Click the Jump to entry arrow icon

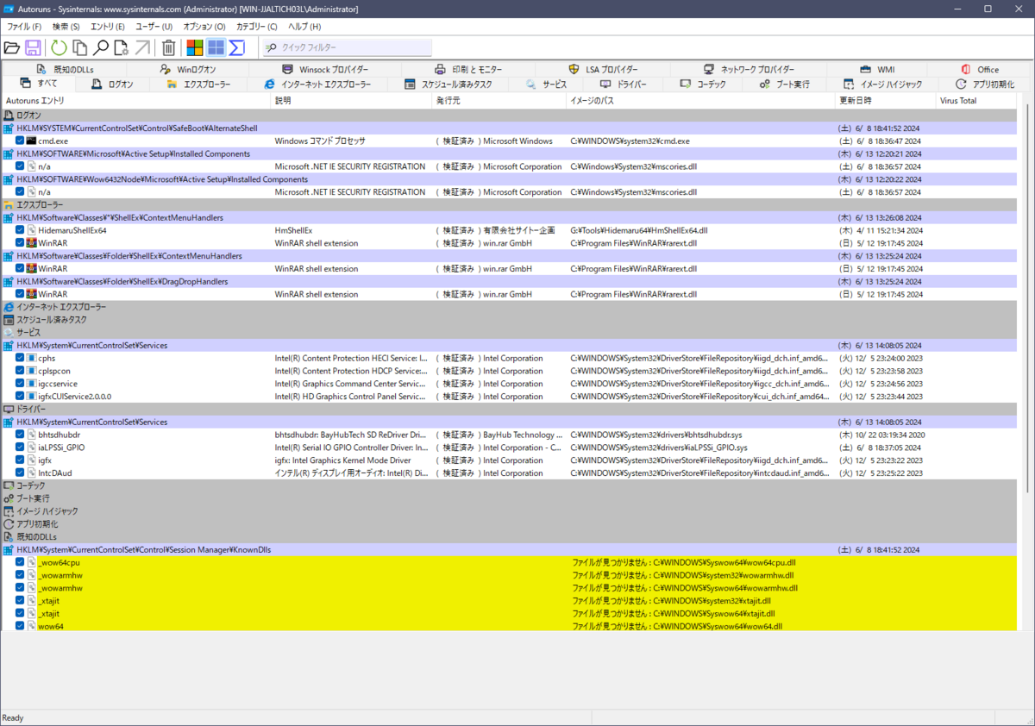pyautogui.click(x=142, y=48)
